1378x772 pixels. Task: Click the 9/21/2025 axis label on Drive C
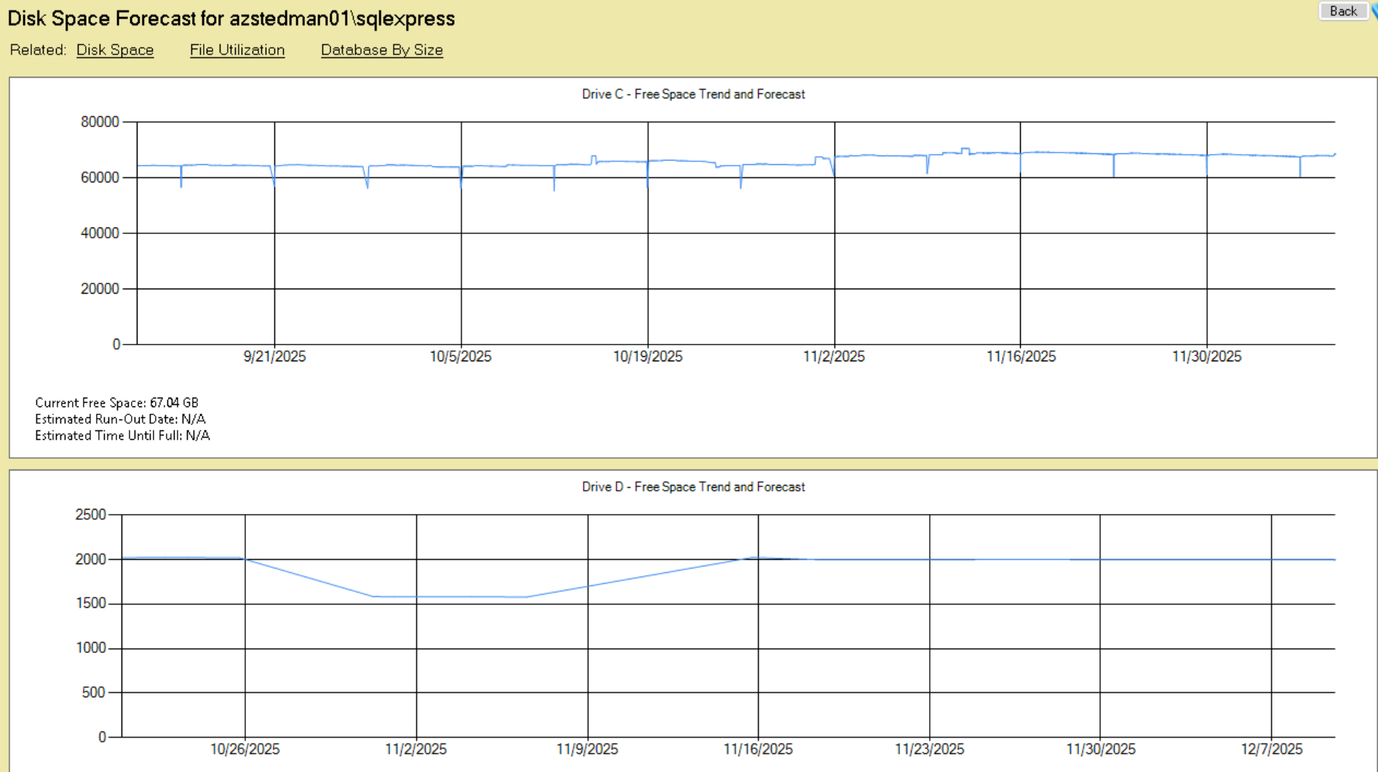click(x=274, y=357)
